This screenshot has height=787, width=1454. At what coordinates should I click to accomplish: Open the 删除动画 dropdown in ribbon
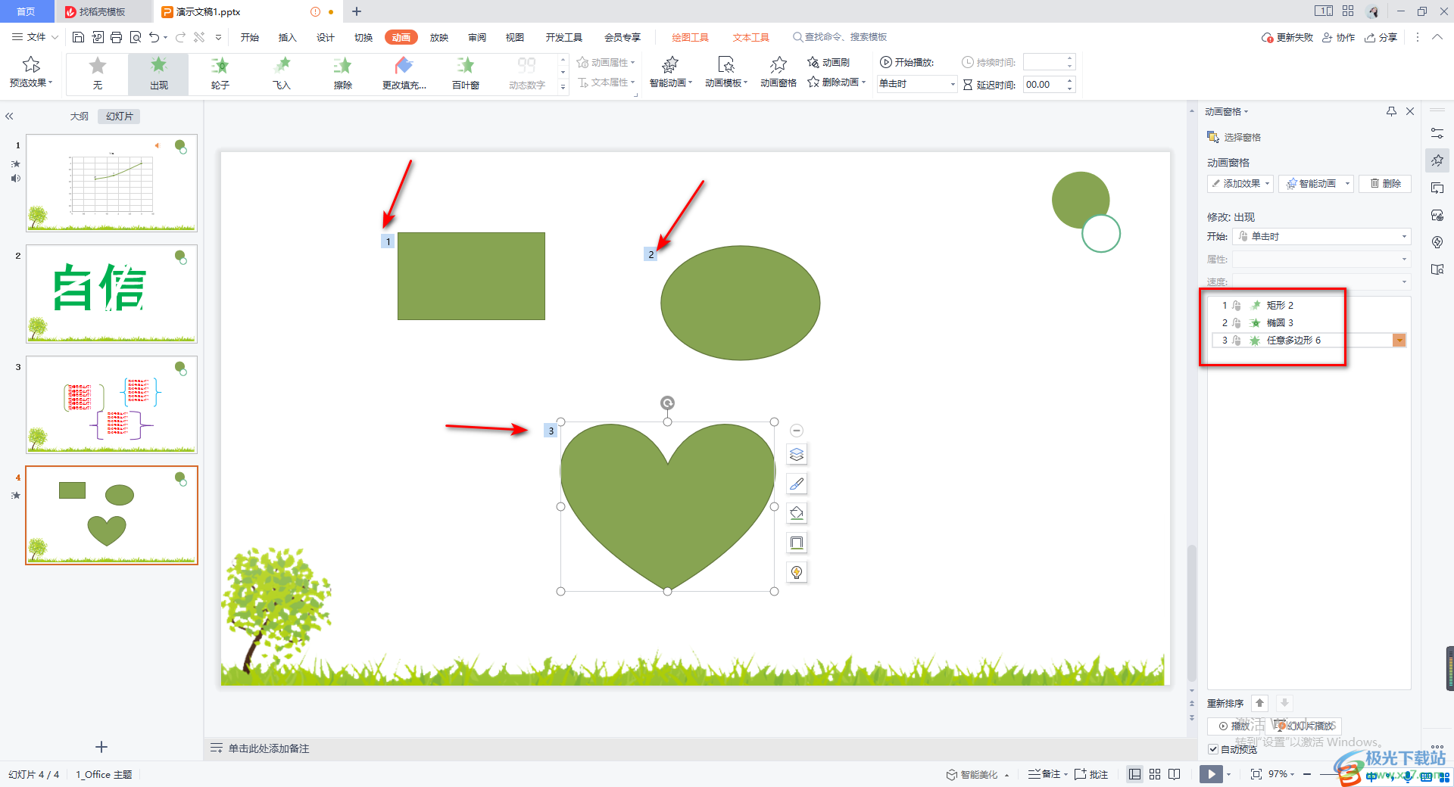837,82
